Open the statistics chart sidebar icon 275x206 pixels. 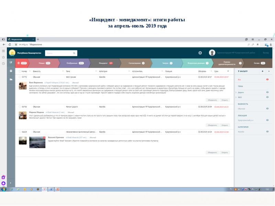[11, 79]
